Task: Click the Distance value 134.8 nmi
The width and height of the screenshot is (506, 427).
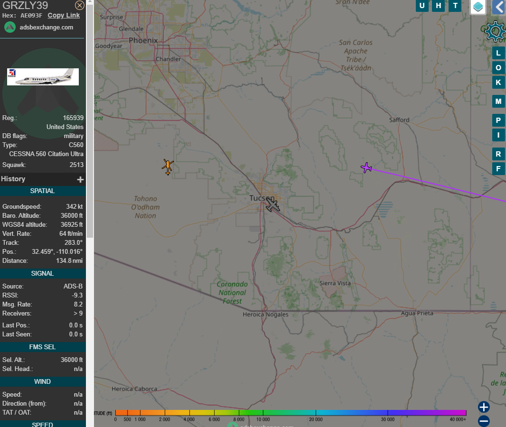Action: coord(69,260)
